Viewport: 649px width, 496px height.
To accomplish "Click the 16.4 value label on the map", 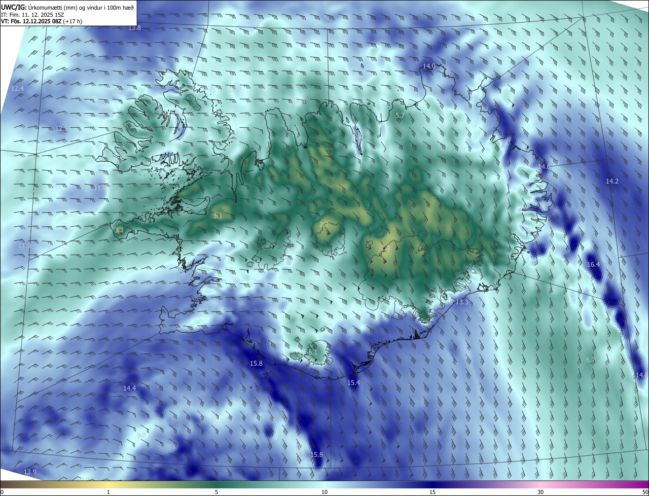I will coord(593,265).
